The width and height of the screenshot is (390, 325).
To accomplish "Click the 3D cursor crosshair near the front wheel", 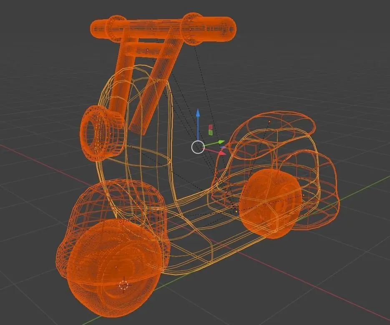I will pos(123,285).
